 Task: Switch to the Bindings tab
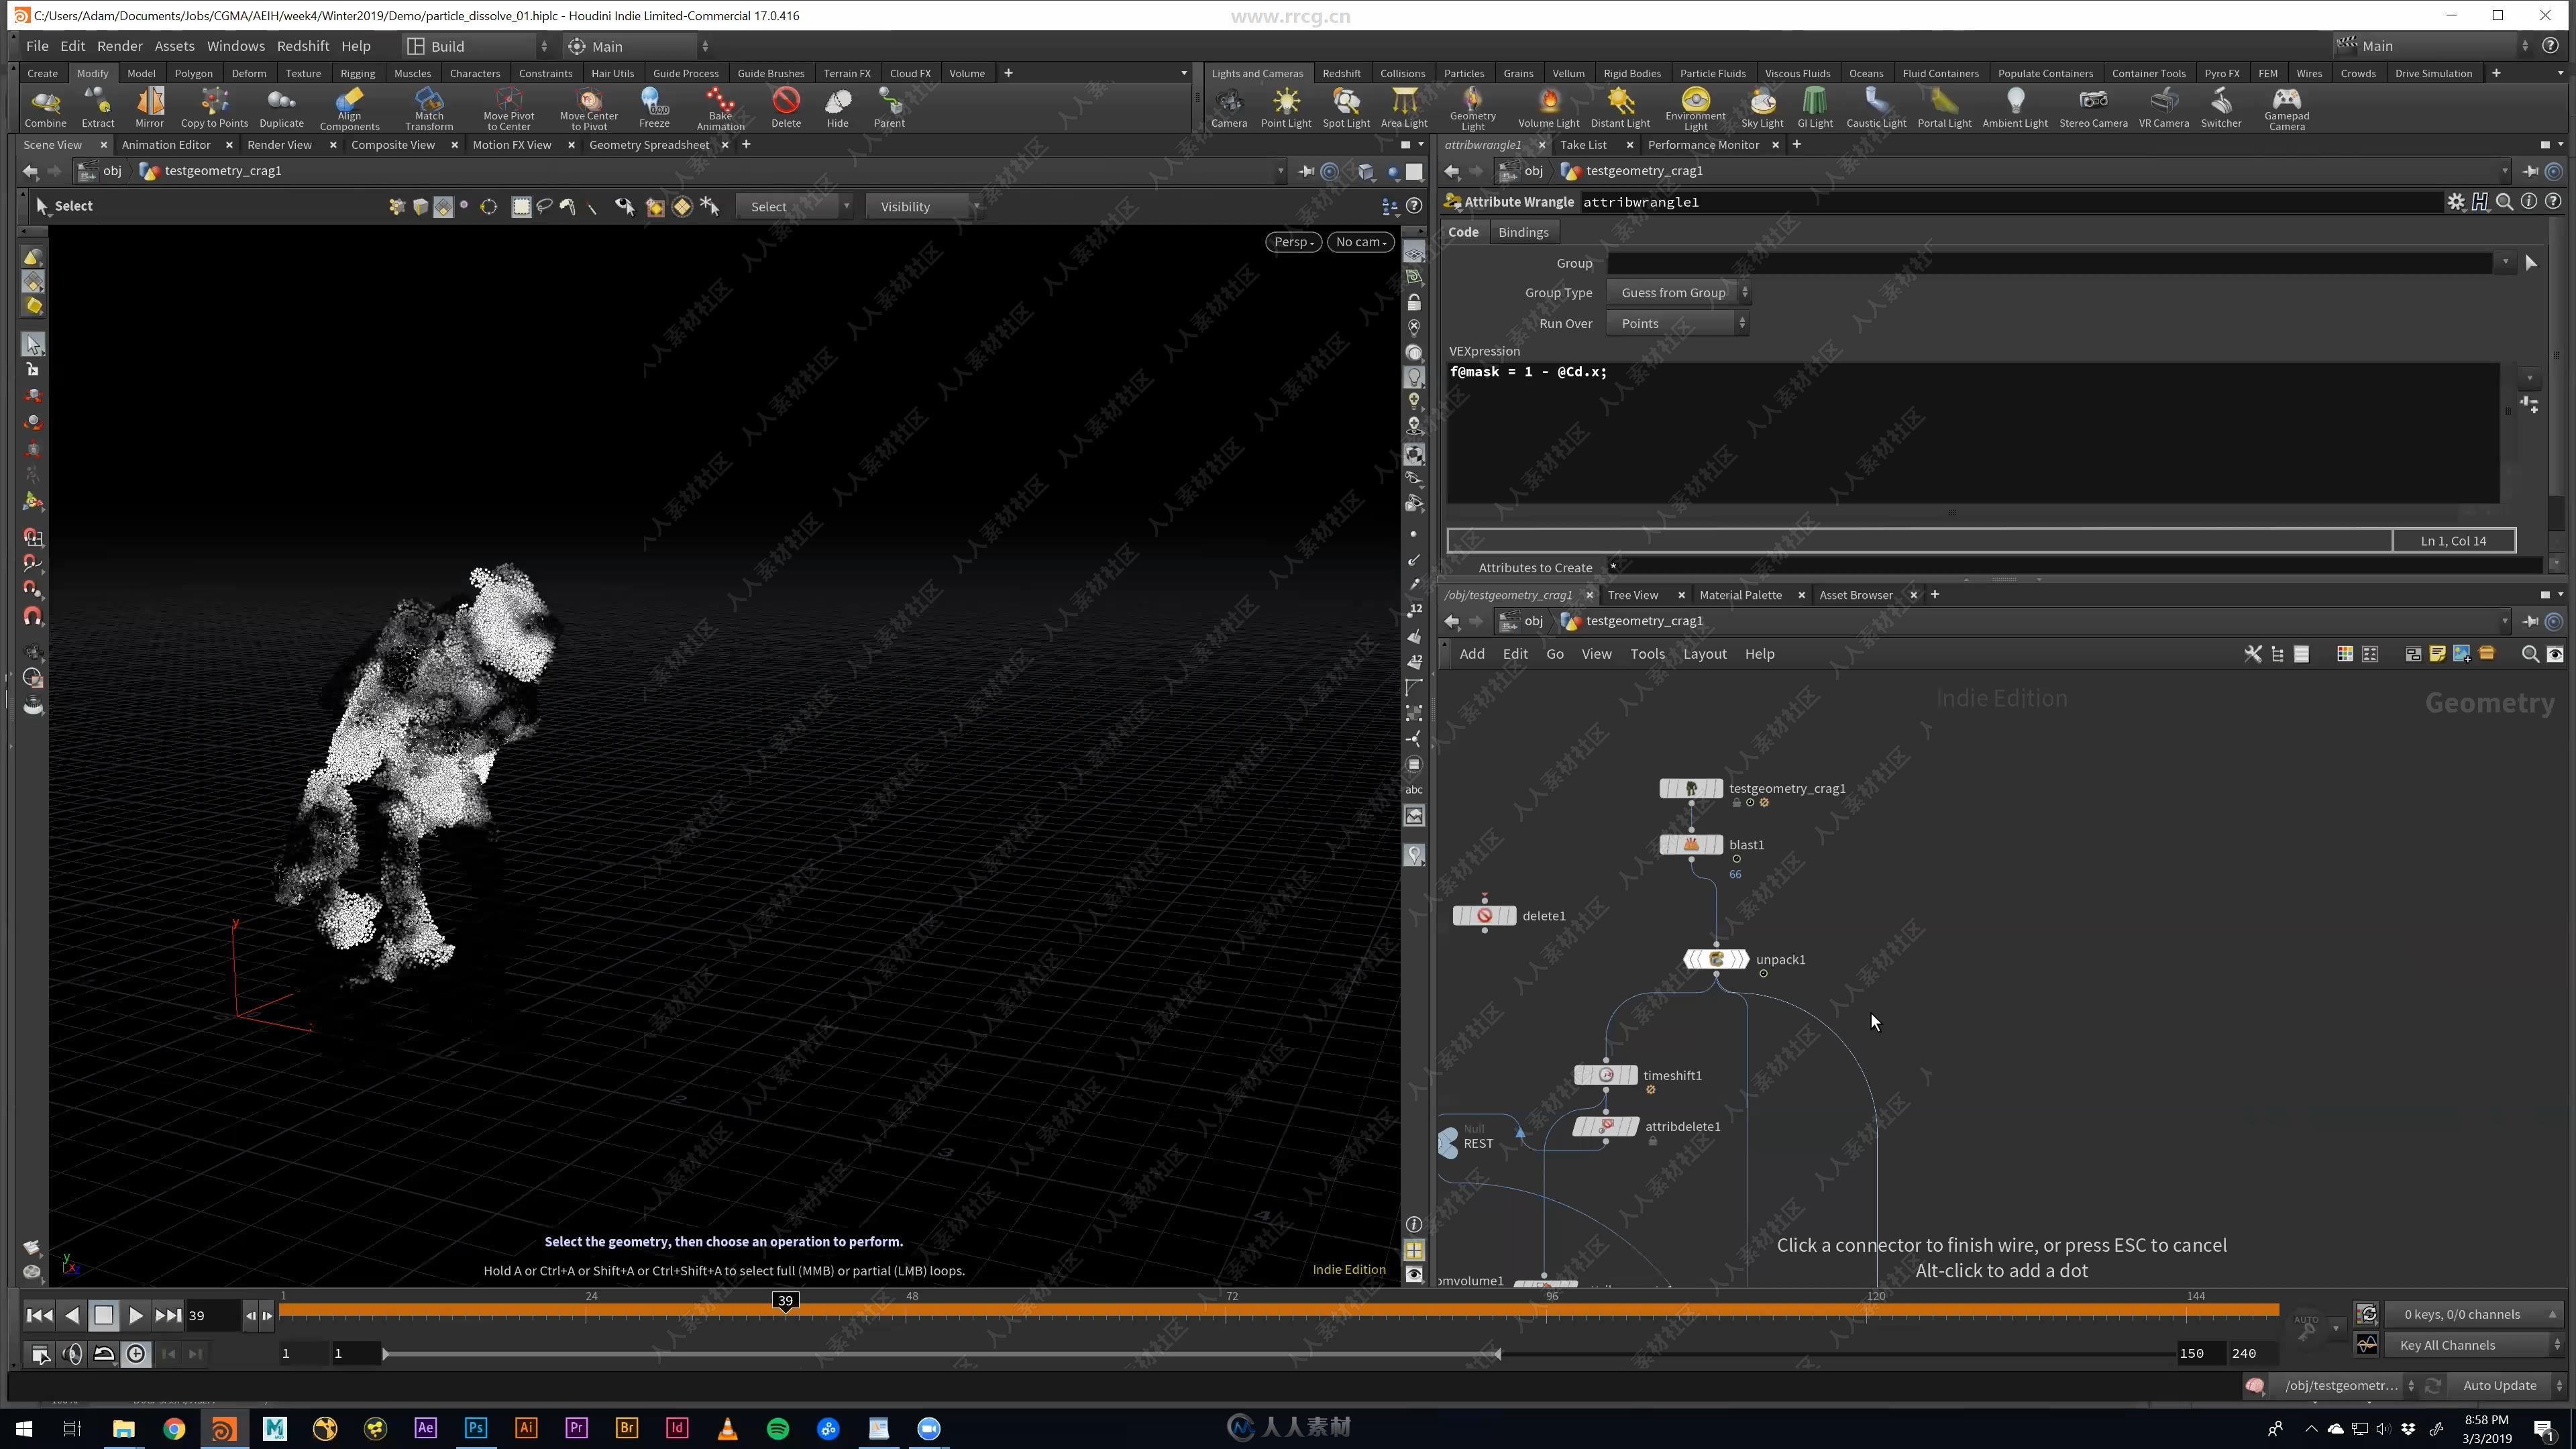[x=1523, y=232]
